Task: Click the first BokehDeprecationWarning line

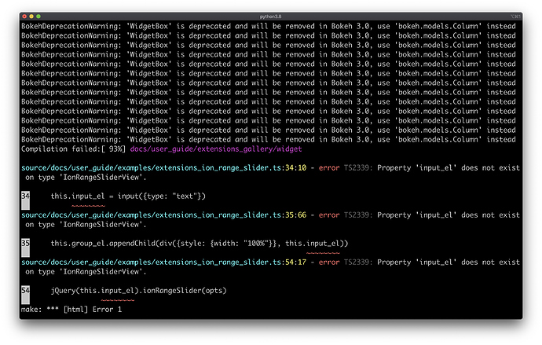Action: [x=268, y=26]
